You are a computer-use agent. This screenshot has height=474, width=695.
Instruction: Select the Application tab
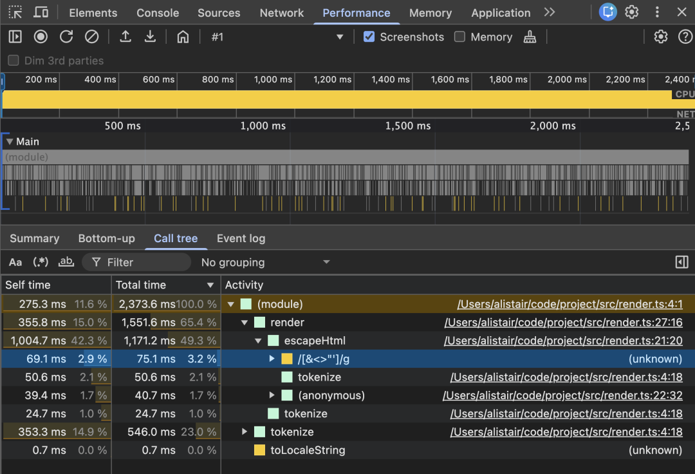click(501, 13)
